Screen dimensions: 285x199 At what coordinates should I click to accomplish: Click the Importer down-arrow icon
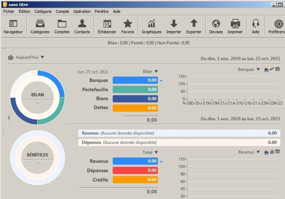(174, 24)
